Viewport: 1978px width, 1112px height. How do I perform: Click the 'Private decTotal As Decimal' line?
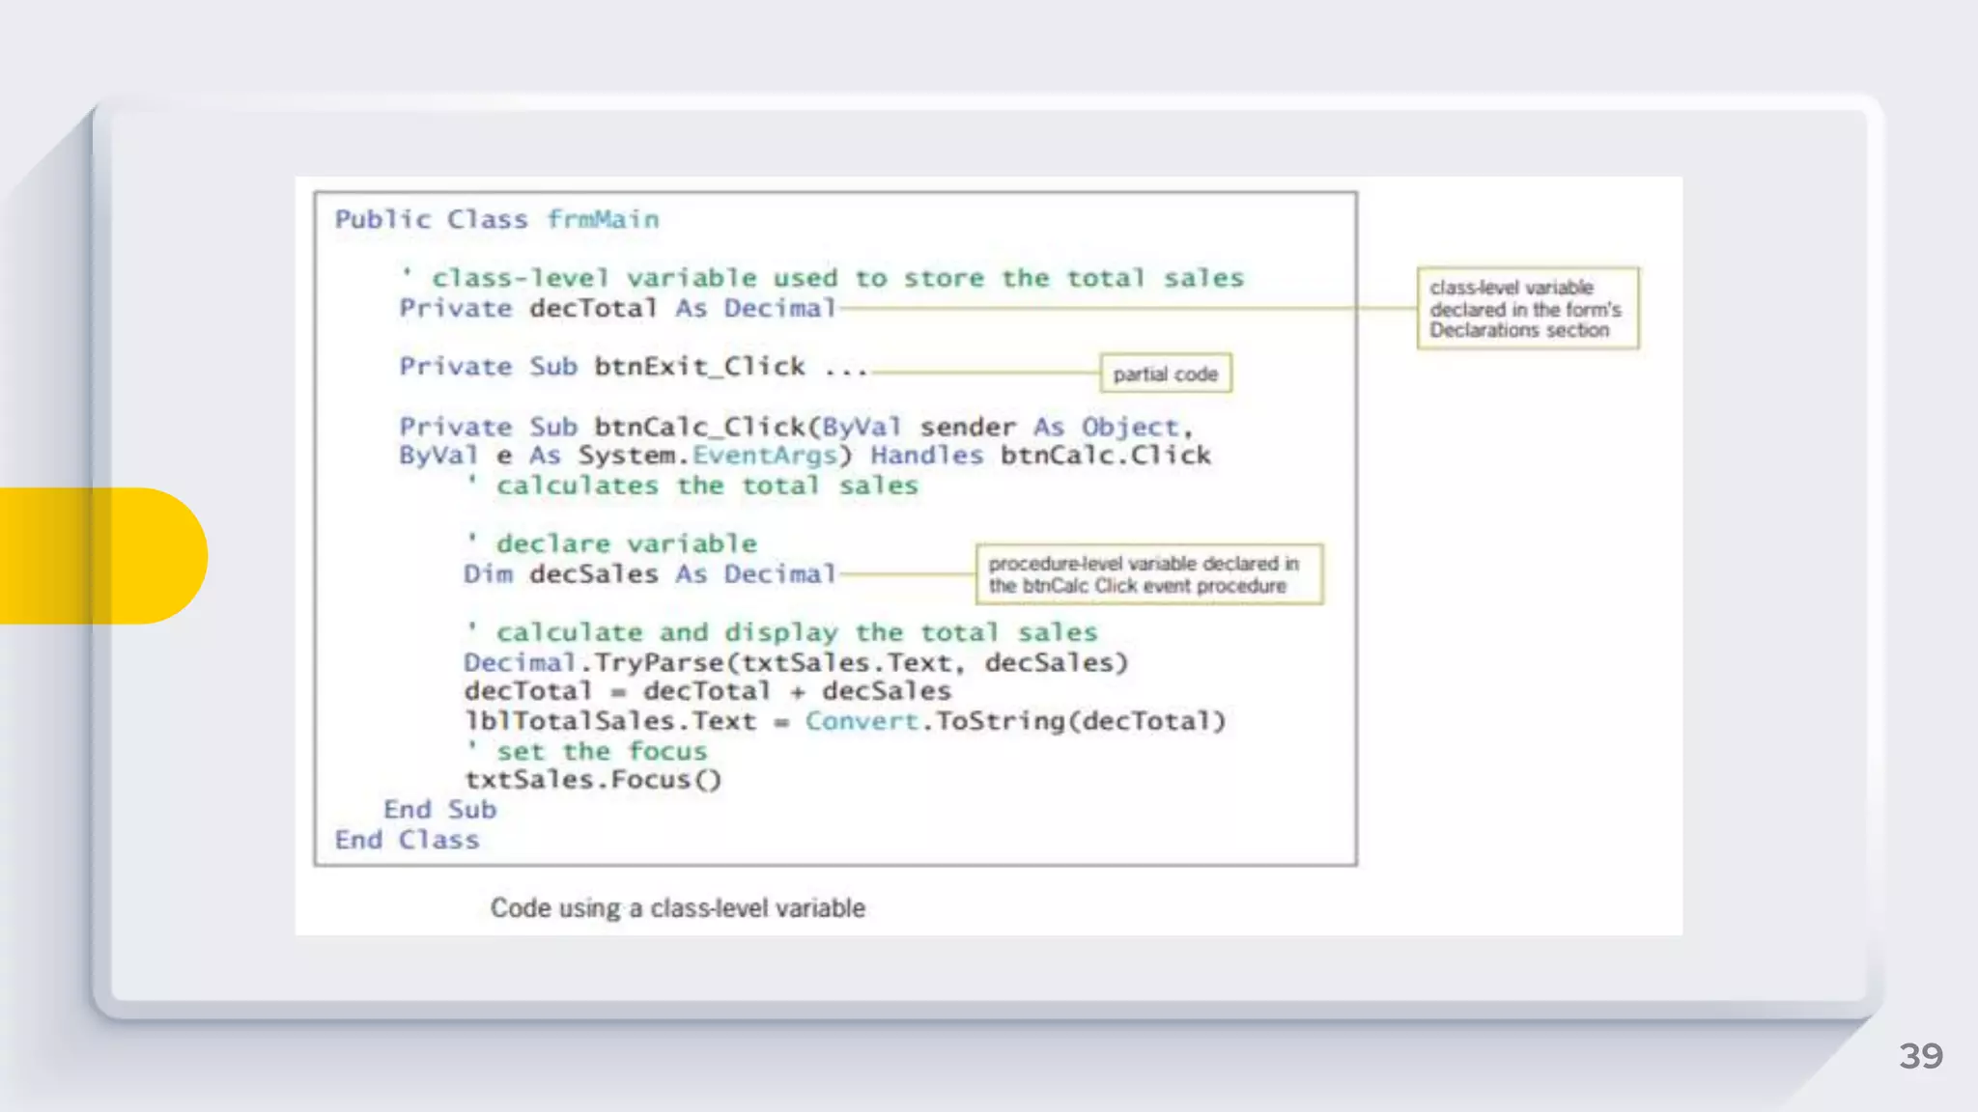(x=617, y=309)
